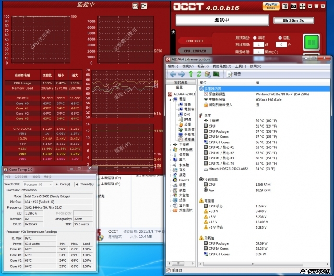Click the Value column header in AIDA64
Viewport: 334px width, 276px height.
[292, 82]
